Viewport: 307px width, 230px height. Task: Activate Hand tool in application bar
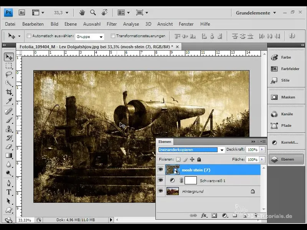(82, 13)
